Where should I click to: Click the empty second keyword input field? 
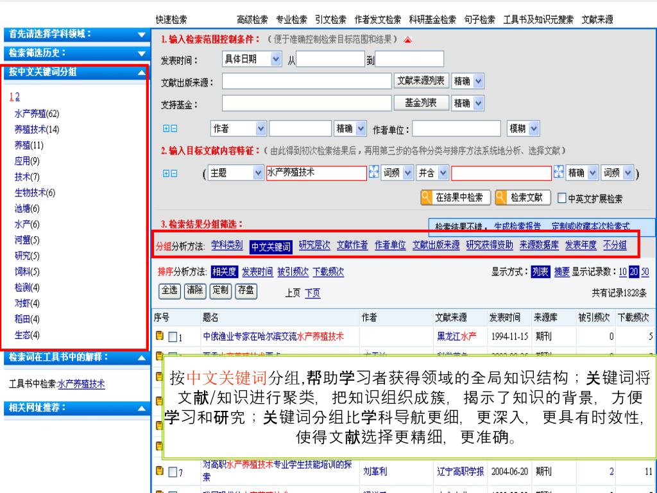(501, 173)
